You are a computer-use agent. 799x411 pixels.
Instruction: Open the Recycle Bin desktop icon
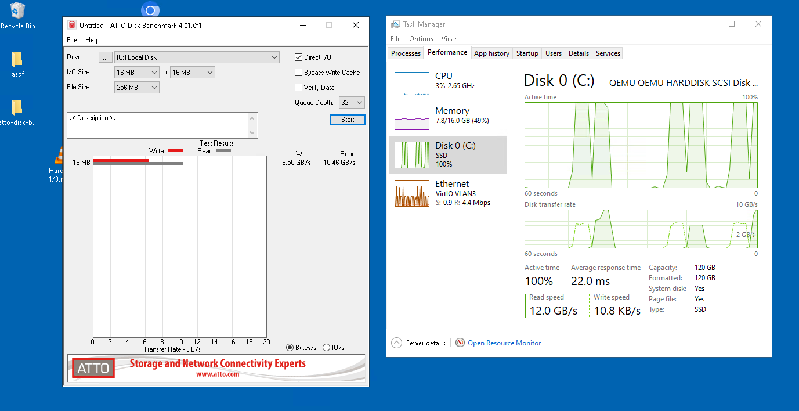(x=17, y=12)
